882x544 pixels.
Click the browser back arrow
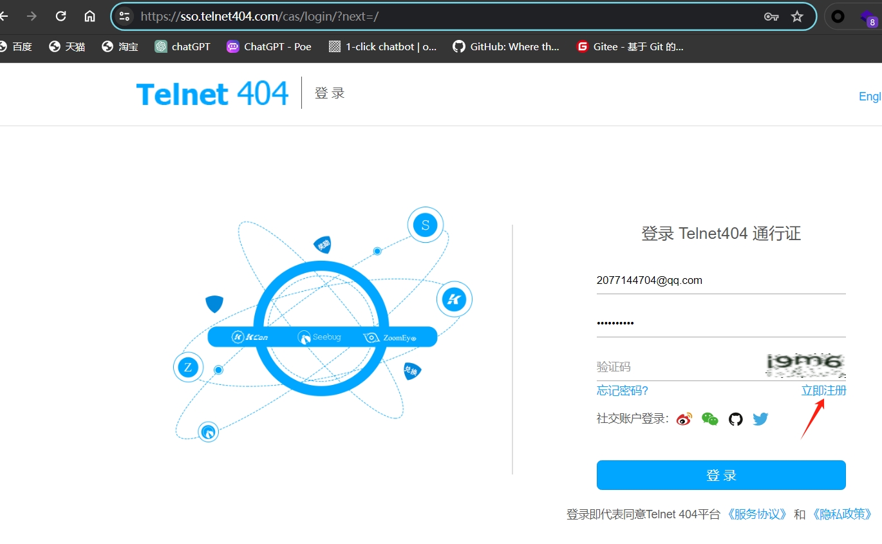pos(4,16)
